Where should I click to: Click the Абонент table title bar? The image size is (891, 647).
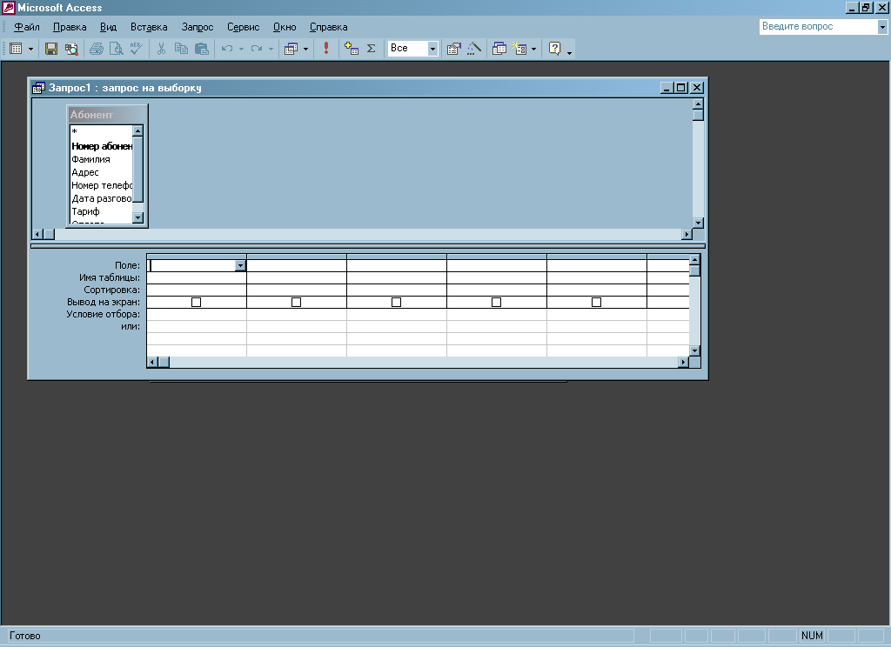tap(107, 115)
